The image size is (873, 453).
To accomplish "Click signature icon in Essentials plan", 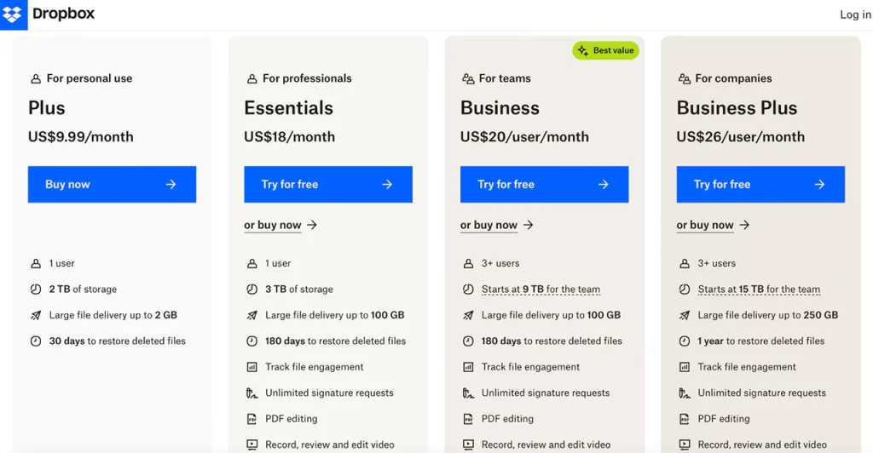I will (251, 393).
